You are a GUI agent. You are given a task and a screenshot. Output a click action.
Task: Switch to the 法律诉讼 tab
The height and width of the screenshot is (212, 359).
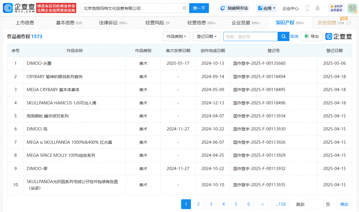pos(113,23)
